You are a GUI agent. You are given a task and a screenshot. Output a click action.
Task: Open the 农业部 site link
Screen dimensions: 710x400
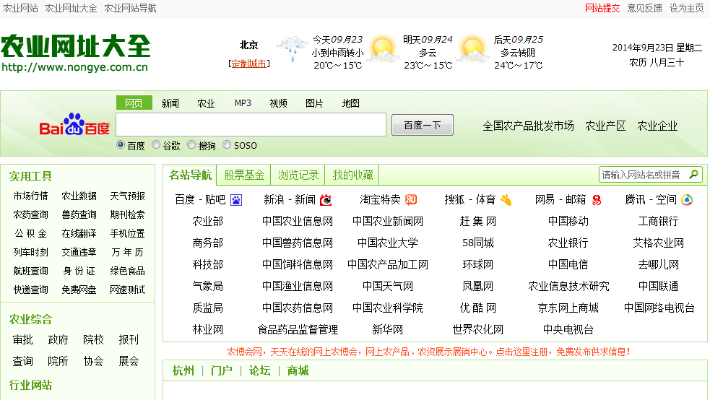click(x=208, y=221)
